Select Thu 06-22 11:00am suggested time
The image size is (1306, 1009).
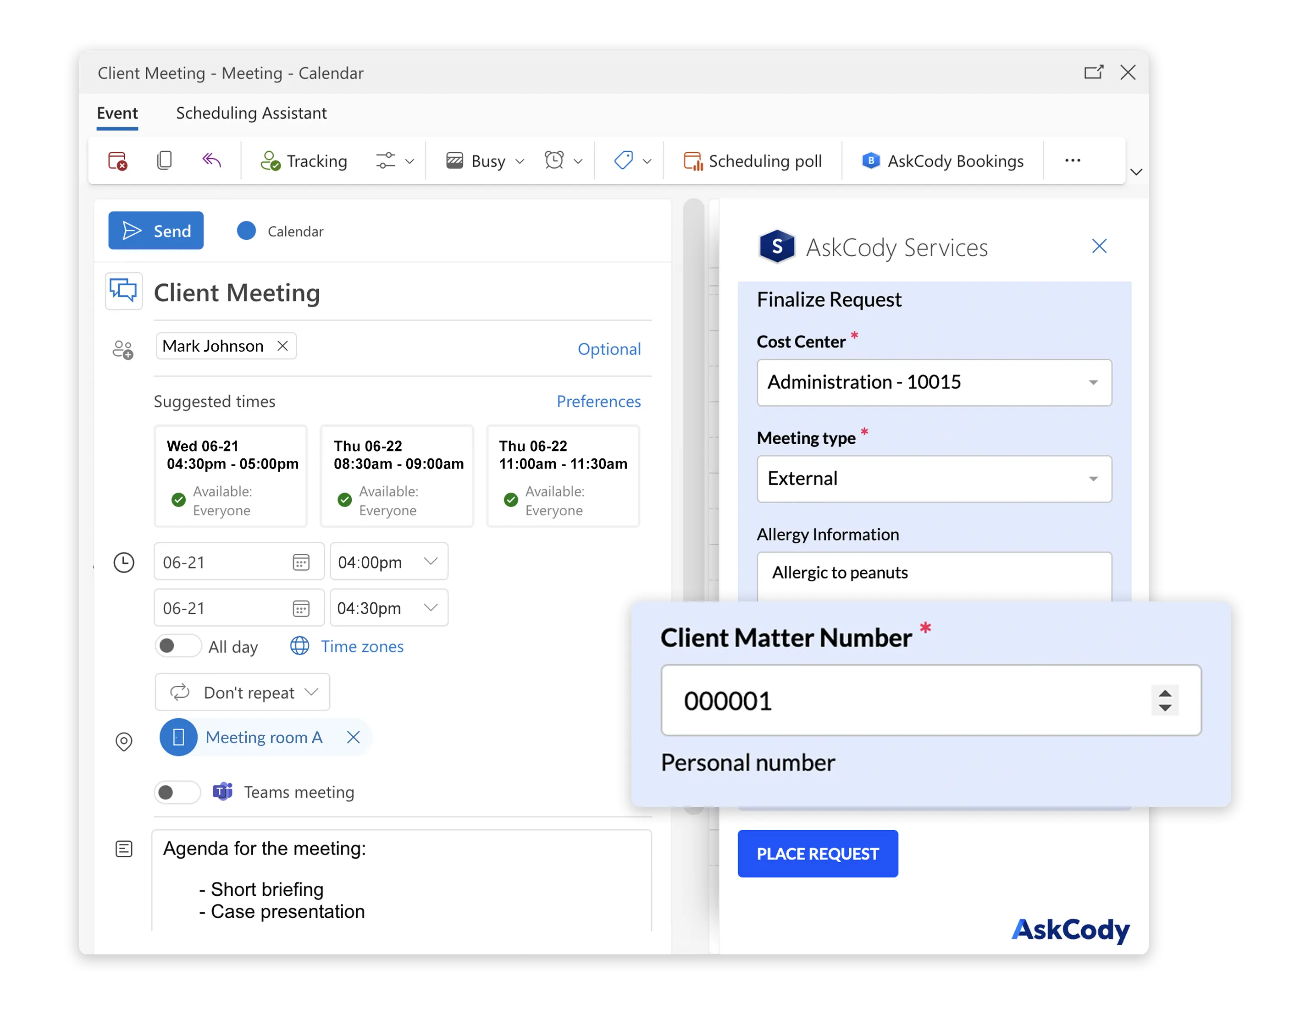(563, 476)
